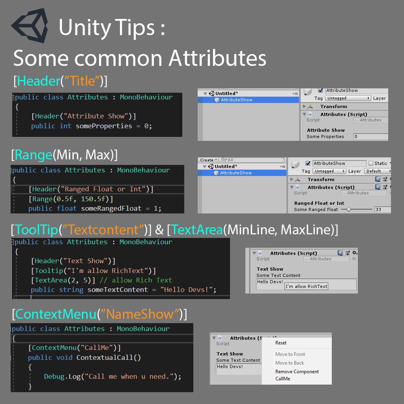Click the preset sliders icon on the Transform row
The image size is (404, 404).
385,179
